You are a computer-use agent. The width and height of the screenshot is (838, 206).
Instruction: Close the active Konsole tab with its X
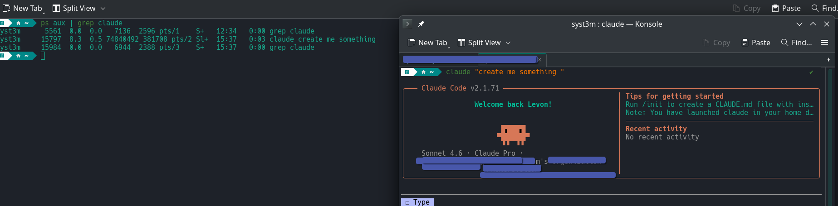[x=540, y=60]
